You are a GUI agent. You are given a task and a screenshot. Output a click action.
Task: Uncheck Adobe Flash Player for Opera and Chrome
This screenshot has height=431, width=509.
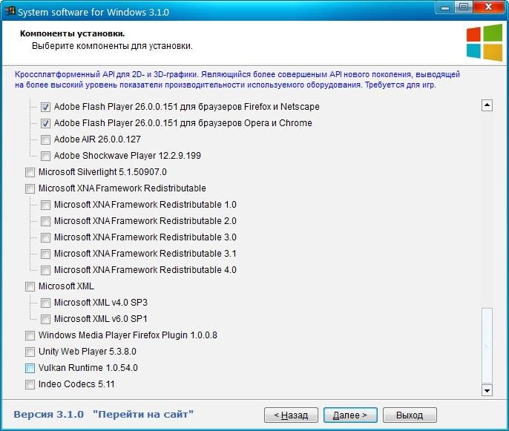click(x=45, y=123)
